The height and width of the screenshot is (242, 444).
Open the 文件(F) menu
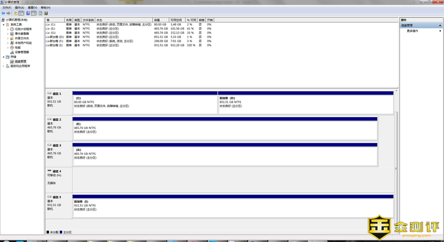[7, 7]
